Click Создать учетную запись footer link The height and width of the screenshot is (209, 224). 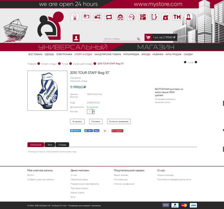40,179
